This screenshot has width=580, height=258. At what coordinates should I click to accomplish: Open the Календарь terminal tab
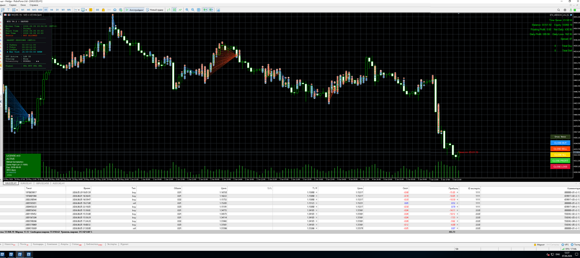[x=38, y=244]
